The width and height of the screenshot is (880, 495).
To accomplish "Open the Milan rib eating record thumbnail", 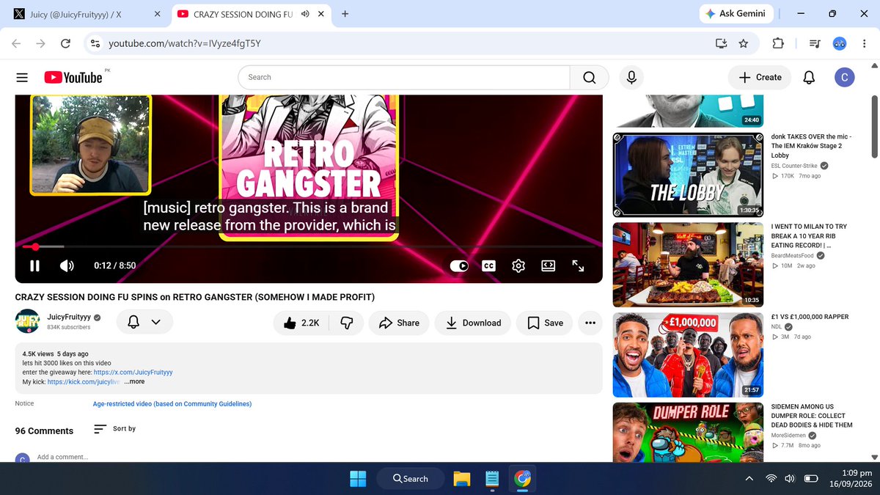I will tap(689, 265).
